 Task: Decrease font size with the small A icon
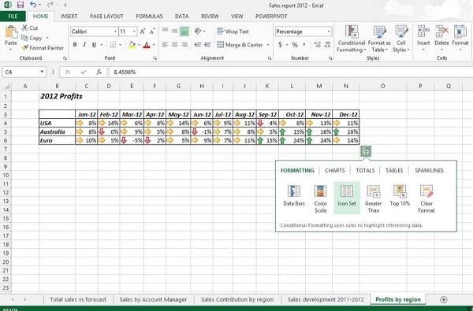click(x=152, y=31)
